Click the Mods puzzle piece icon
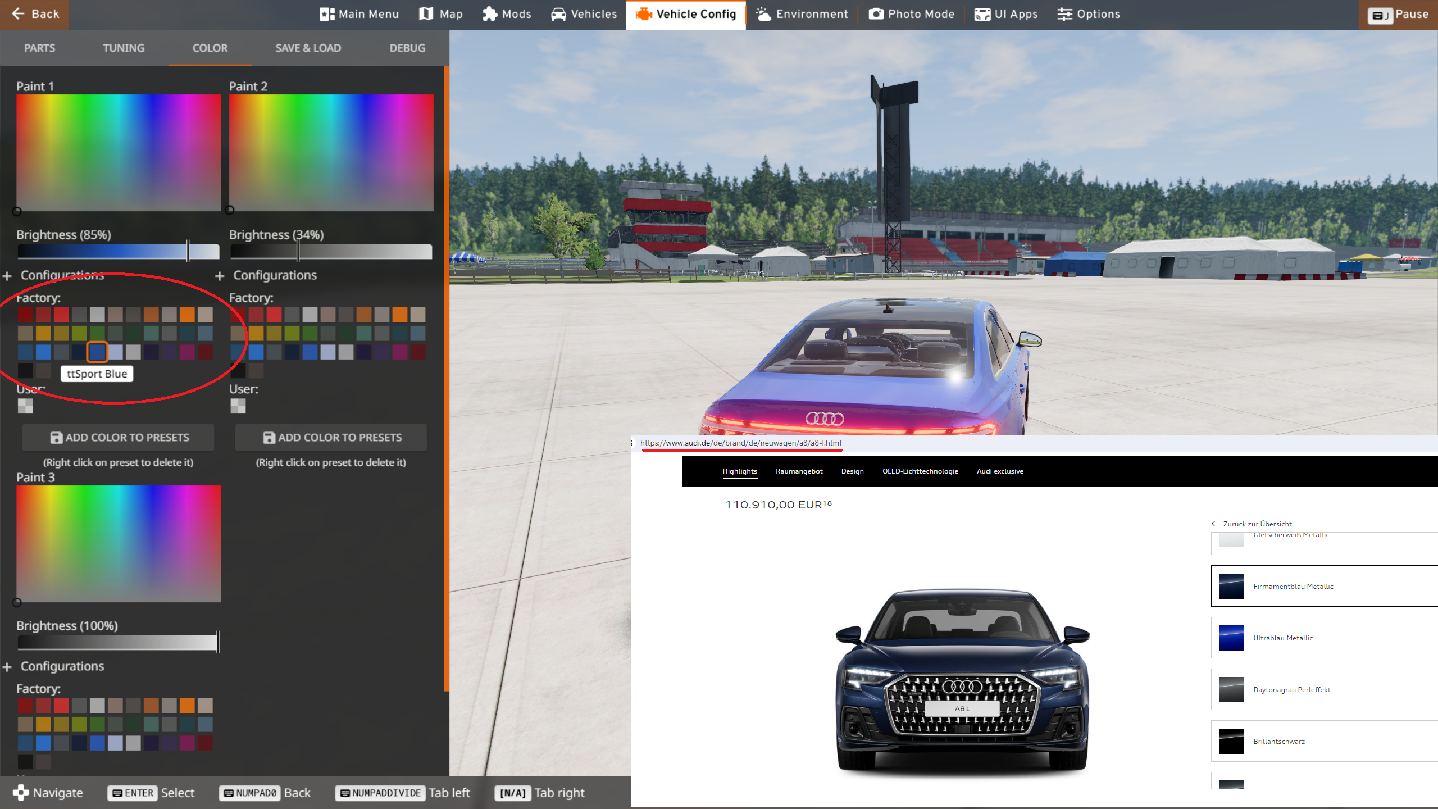This screenshot has height=809, width=1438. (x=490, y=14)
